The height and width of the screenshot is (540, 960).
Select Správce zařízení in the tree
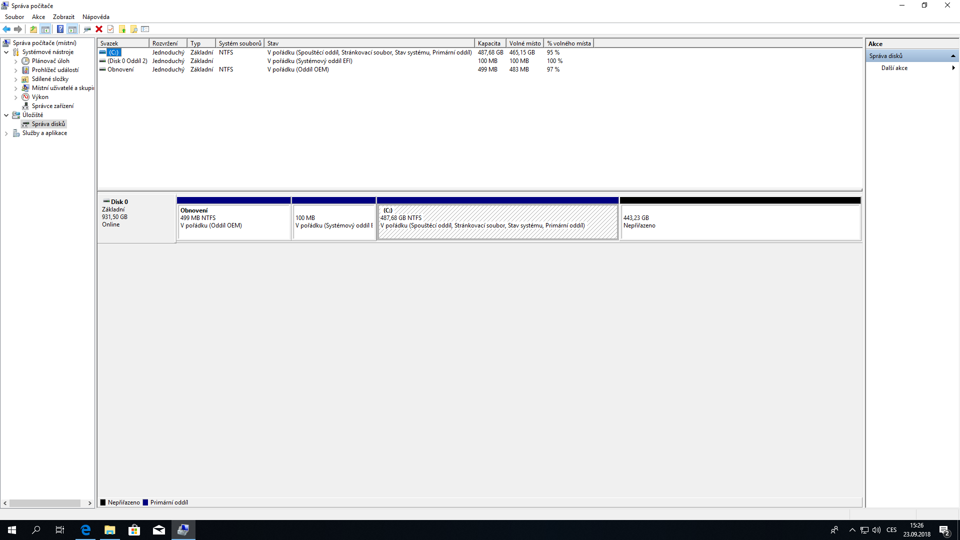[x=52, y=106]
